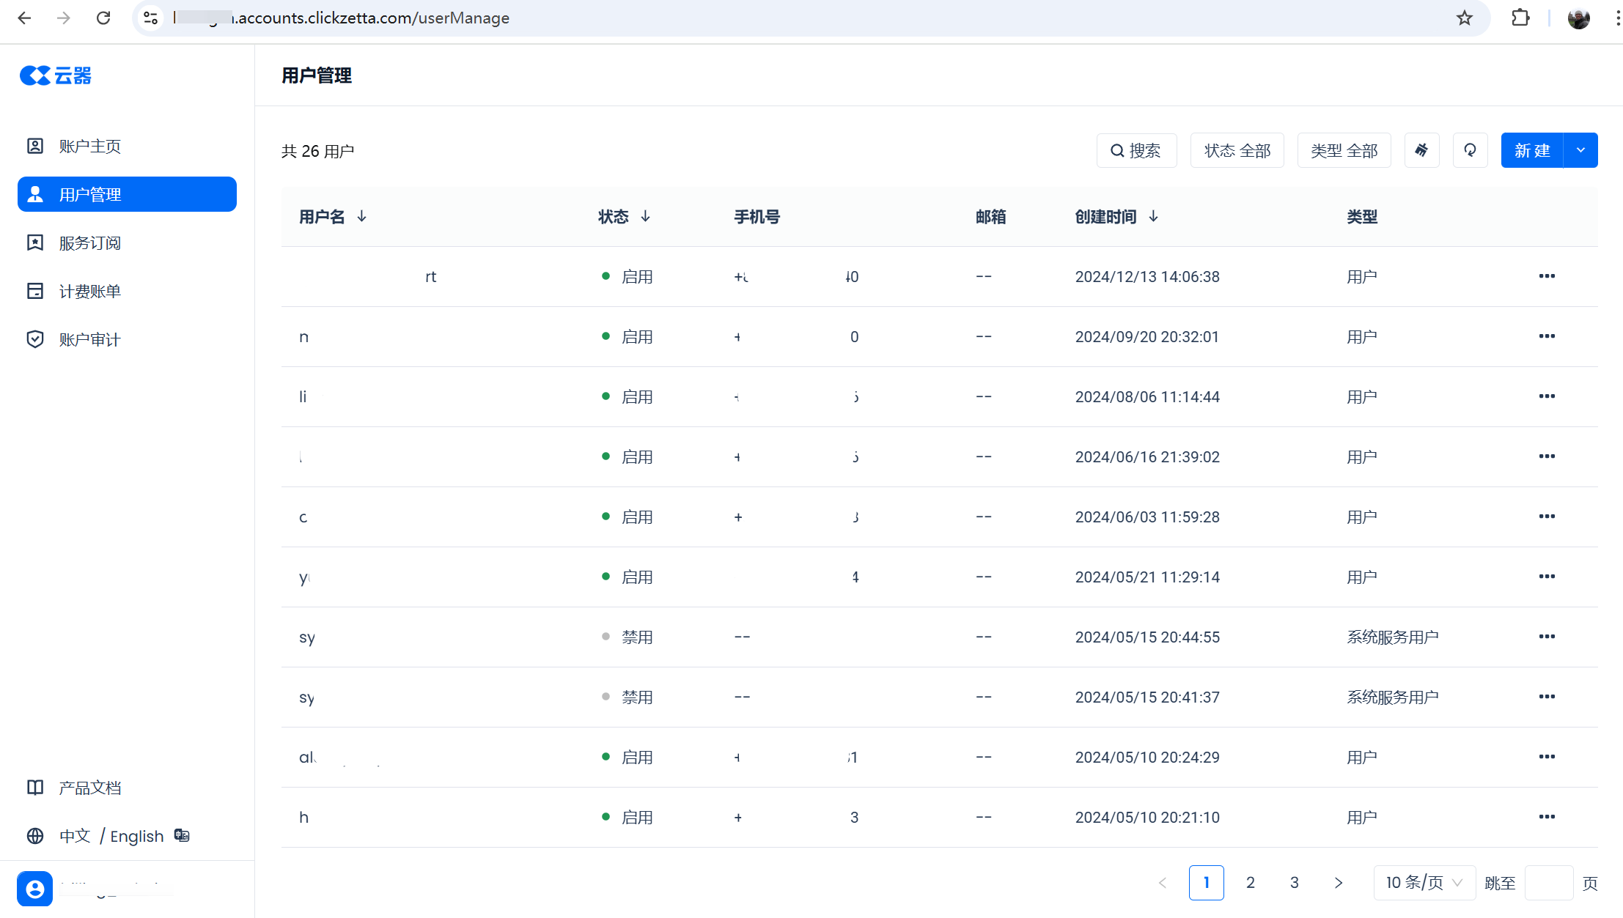The width and height of the screenshot is (1623, 918).
Task: Open more actions for the 2024/05/15 20:44:55 row
Action: coord(1547,637)
